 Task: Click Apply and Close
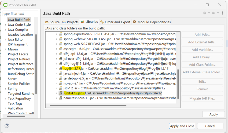(182, 126)
